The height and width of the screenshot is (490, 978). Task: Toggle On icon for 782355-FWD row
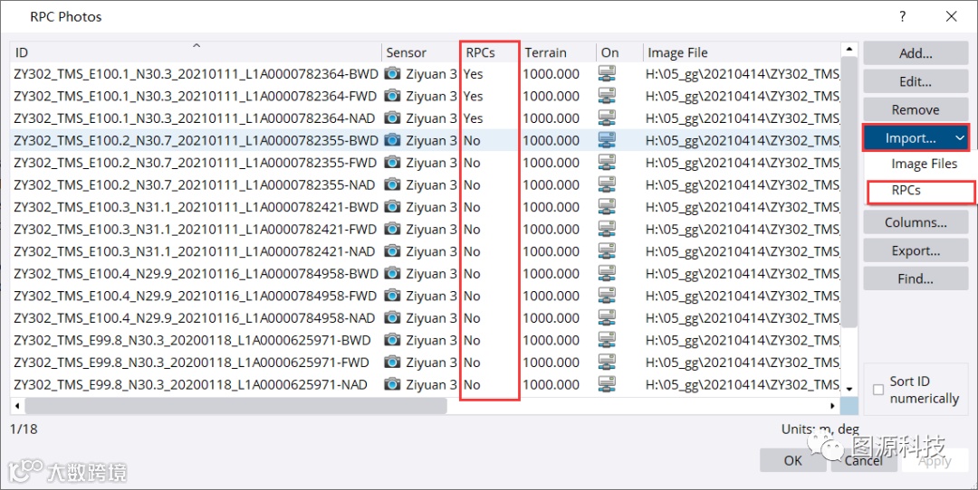pyautogui.click(x=607, y=163)
